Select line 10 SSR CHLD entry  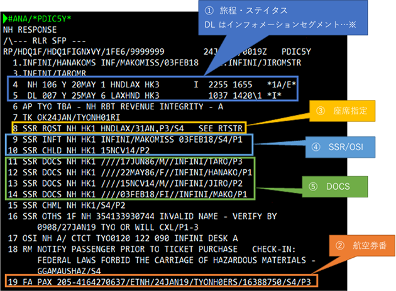79,151
